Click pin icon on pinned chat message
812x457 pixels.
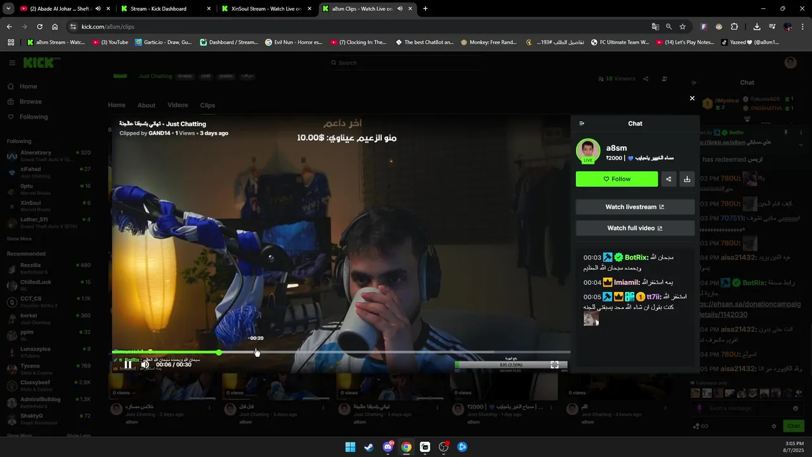[785, 133]
